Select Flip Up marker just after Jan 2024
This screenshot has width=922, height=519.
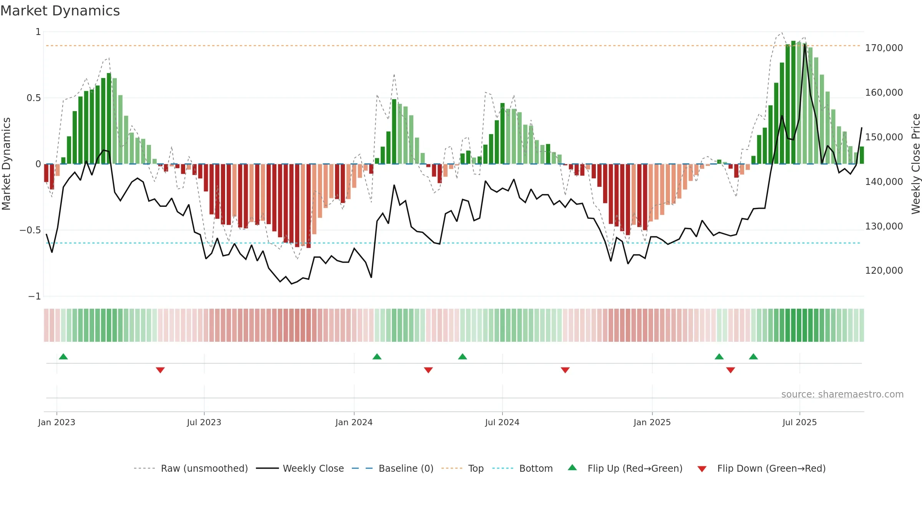point(377,356)
